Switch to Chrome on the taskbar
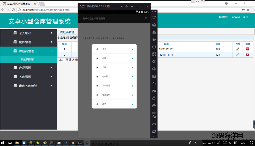The image size is (255, 146). 73,143
